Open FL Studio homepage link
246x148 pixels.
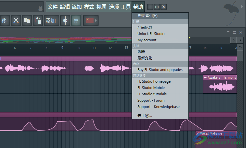[x=160, y=81]
